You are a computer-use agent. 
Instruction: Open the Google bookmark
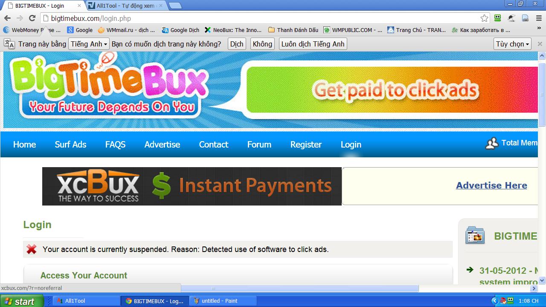(80, 30)
